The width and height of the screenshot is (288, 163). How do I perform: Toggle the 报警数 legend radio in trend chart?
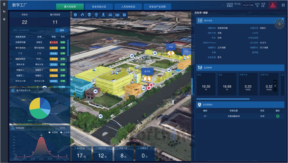pyautogui.click(x=50, y=132)
